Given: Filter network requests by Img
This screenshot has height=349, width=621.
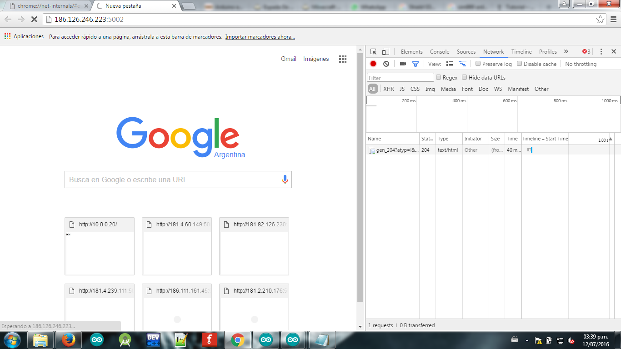Looking at the screenshot, I should (x=430, y=89).
